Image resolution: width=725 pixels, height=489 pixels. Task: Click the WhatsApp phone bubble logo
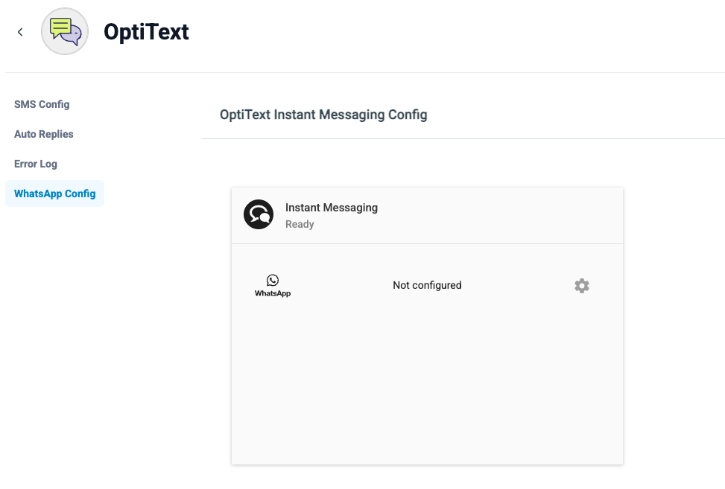tap(273, 280)
